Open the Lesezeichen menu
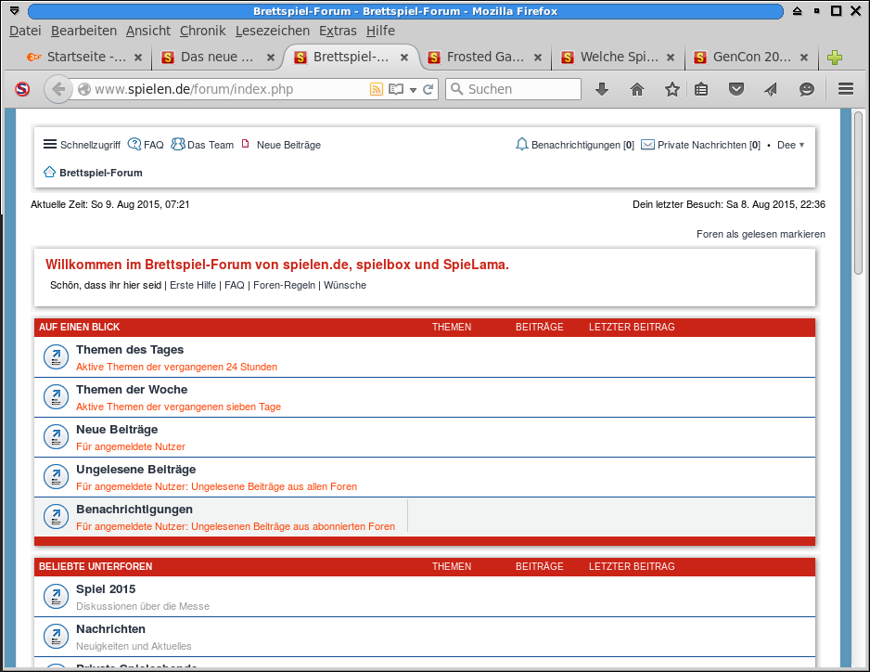The height and width of the screenshot is (672, 870). coord(273,31)
